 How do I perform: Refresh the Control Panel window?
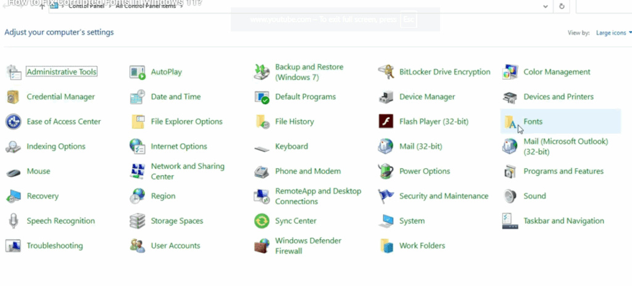(562, 6)
